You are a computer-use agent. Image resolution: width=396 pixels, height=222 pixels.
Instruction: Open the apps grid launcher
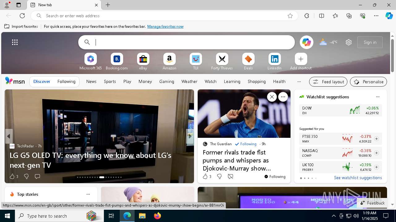pyautogui.click(x=15, y=42)
